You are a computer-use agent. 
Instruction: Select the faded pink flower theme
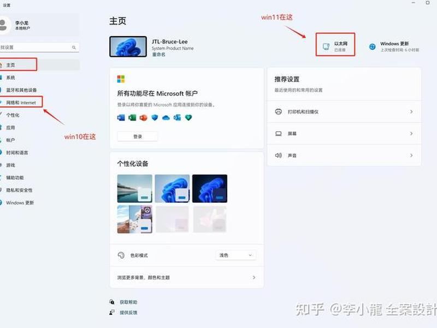pos(210,219)
